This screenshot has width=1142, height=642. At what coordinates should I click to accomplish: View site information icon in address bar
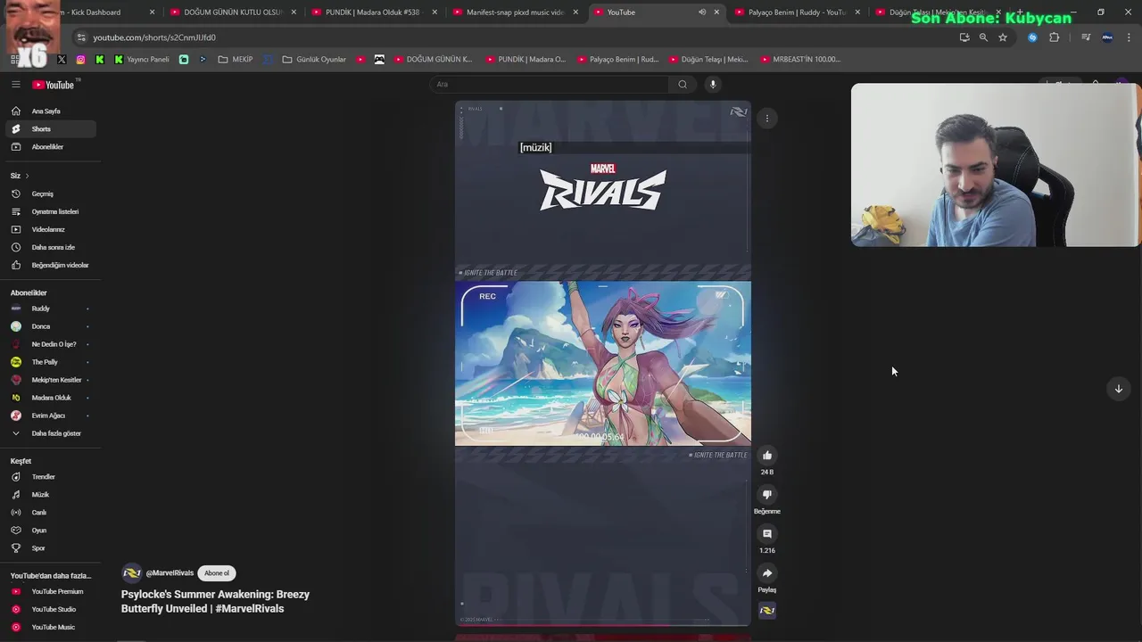(x=81, y=37)
